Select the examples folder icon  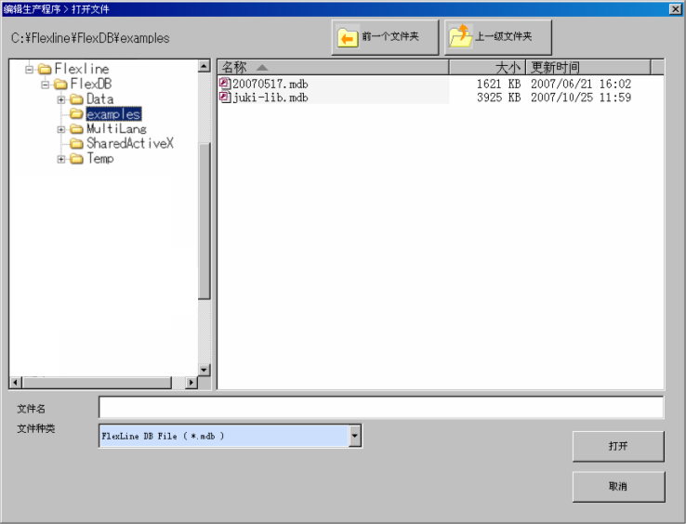coord(76,114)
